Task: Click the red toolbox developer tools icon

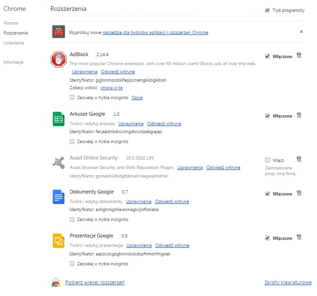Action: pos(59,32)
